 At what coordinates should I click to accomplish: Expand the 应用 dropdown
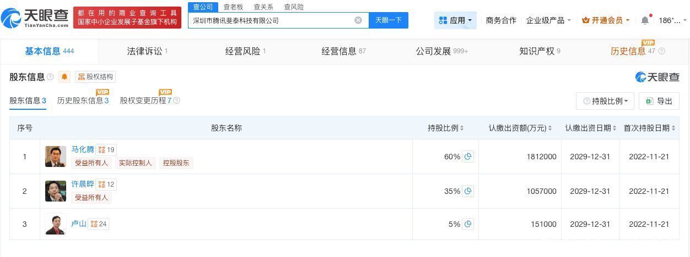tap(455, 20)
